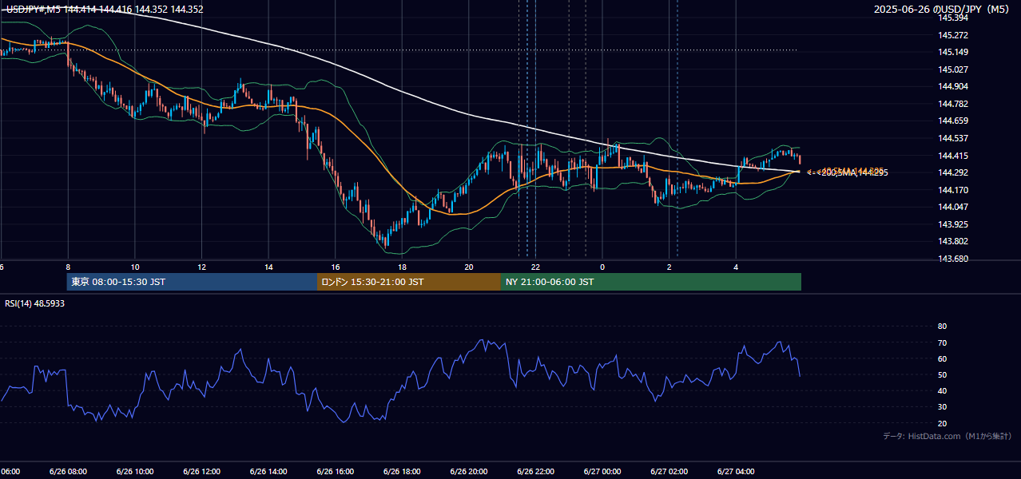Click the 6/27 00:00 bottom time label
This screenshot has height=479, width=1021.
pyautogui.click(x=602, y=471)
